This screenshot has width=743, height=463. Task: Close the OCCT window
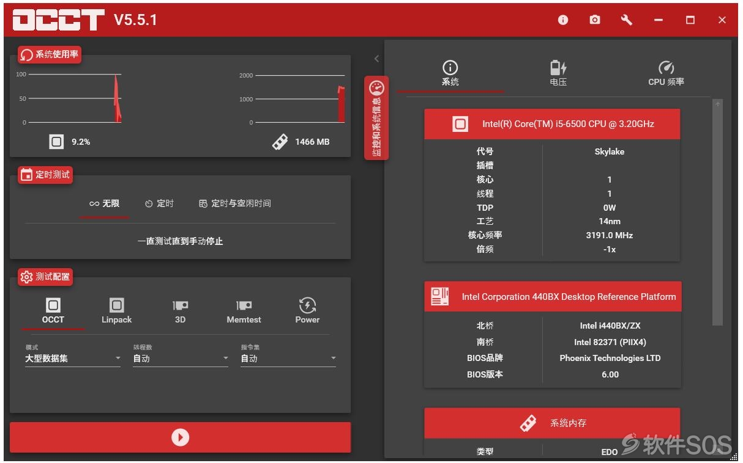(x=722, y=20)
